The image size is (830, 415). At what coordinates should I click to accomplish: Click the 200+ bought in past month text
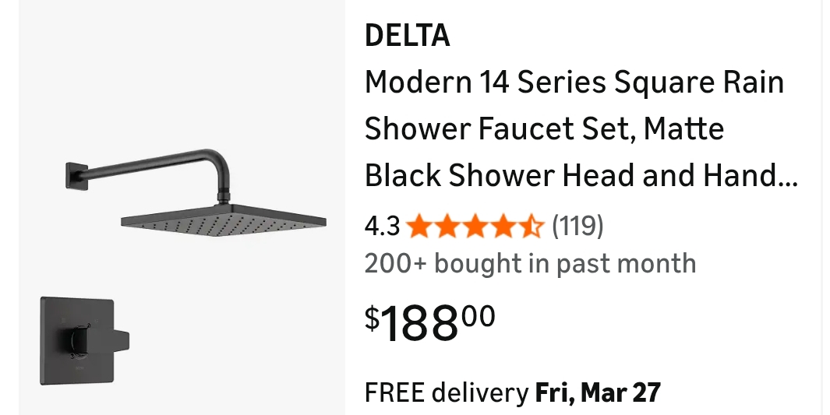click(530, 263)
